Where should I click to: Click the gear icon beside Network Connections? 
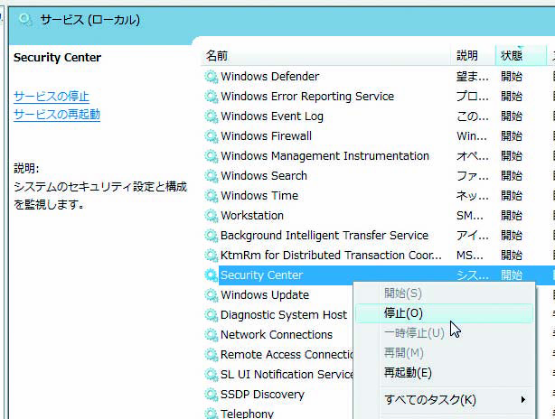[x=211, y=334]
